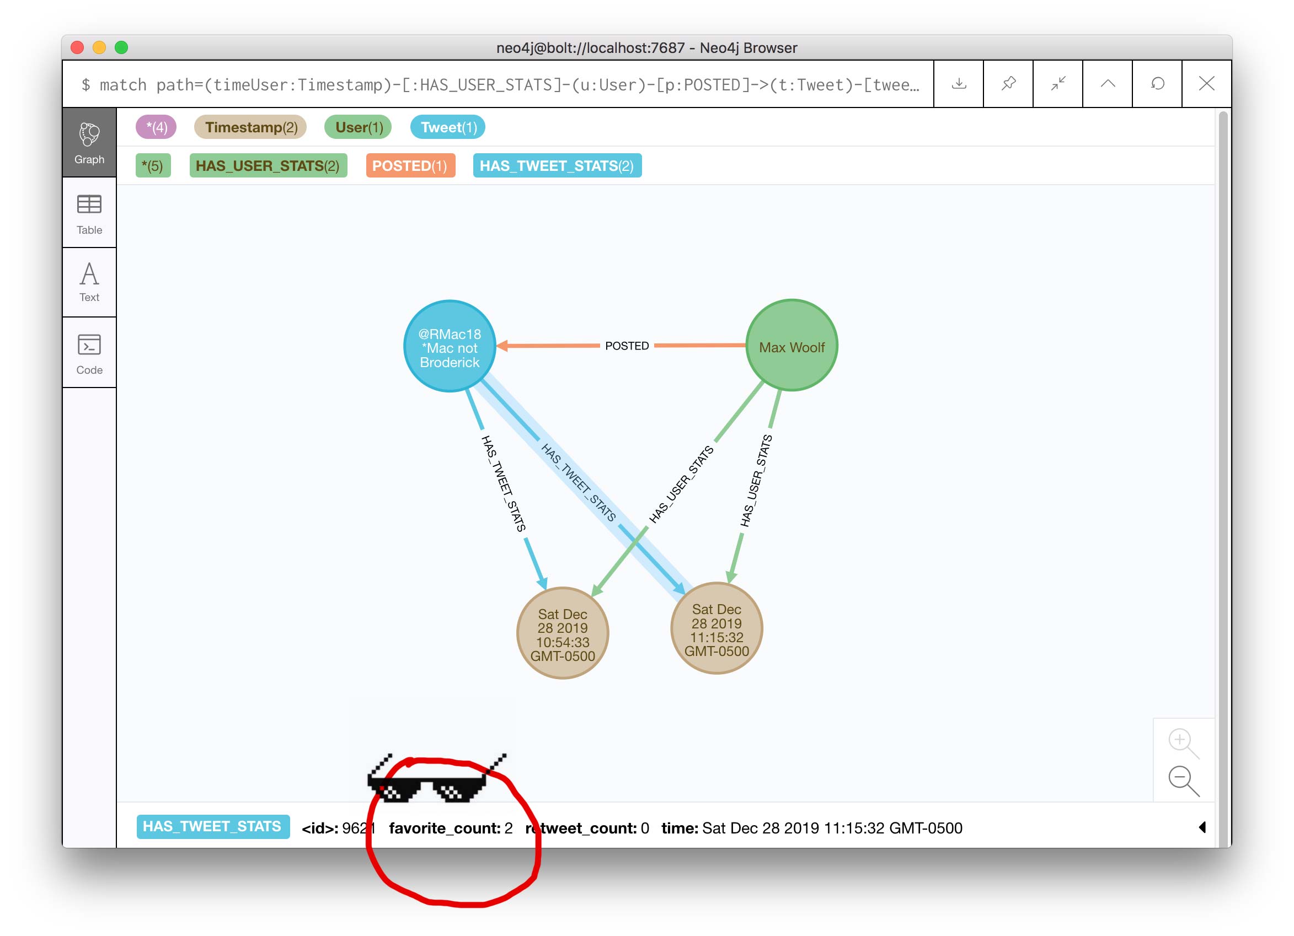This screenshot has width=1294, height=936.
Task: Switch to Code view
Action: (89, 353)
